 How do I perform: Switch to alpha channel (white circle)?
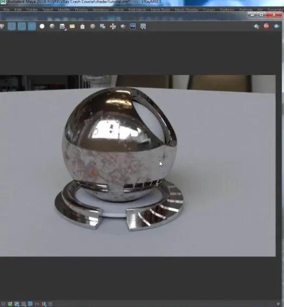(x=42, y=26)
